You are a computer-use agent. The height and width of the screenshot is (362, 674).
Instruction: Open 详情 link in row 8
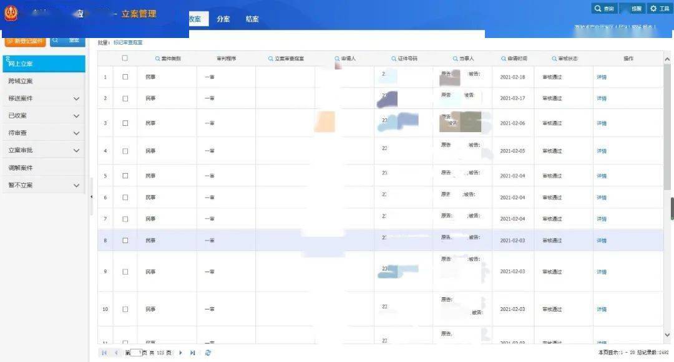(602, 241)
